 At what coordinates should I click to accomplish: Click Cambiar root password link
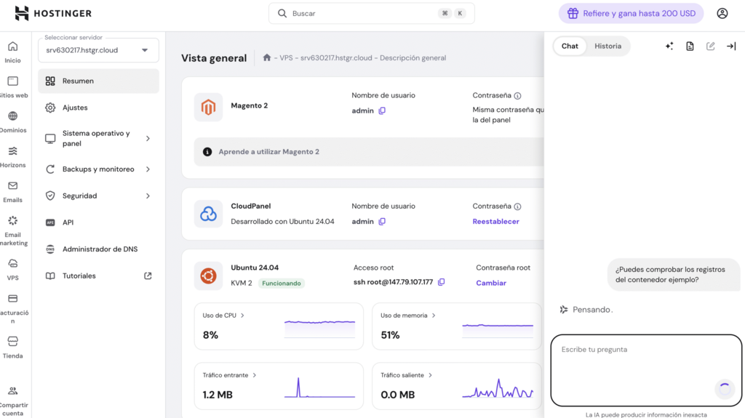pos(491,283)
